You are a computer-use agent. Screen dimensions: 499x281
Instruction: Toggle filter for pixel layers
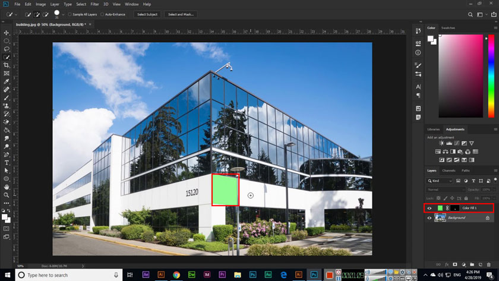tap(458, 181)
